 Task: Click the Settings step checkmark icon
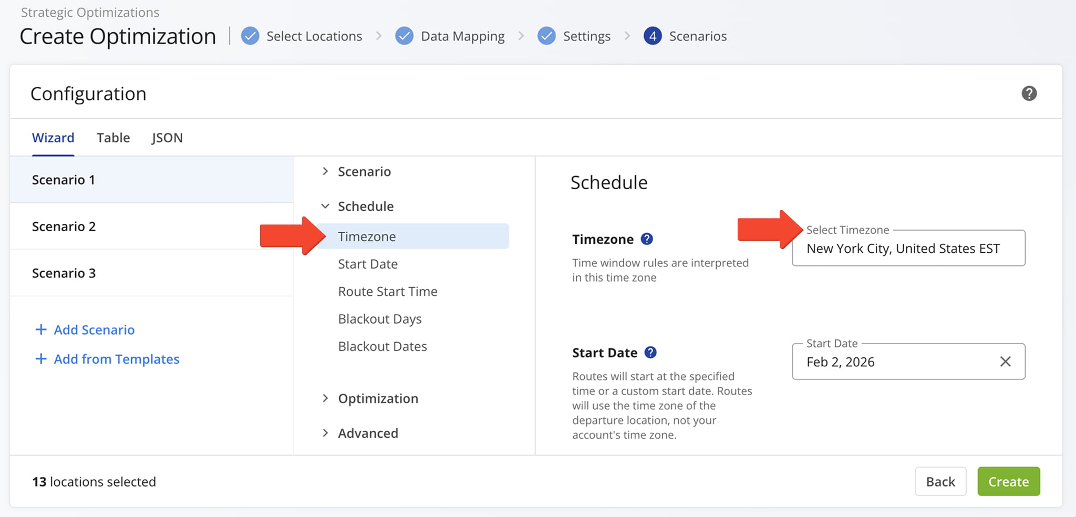tap(546, 36)
